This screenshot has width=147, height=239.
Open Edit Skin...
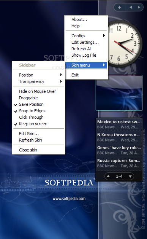(38, 134)
